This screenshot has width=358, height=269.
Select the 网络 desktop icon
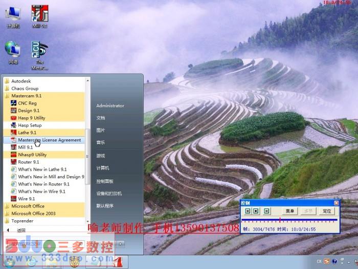[x=13, y=52]
